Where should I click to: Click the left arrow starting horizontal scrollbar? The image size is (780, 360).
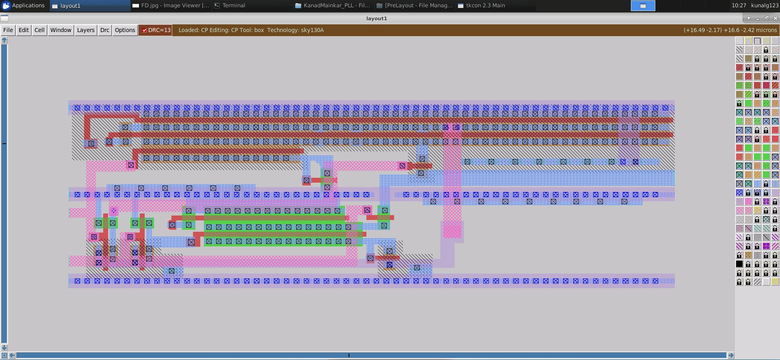click(12, 356)
